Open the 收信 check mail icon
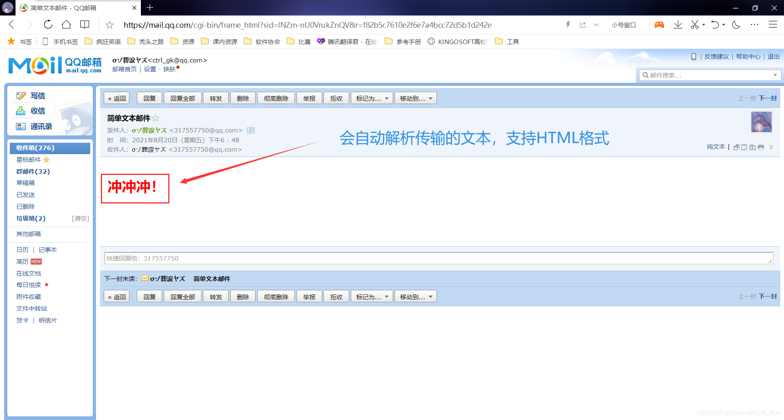This screenshot has height=420, width=784. tap(21, 111)
